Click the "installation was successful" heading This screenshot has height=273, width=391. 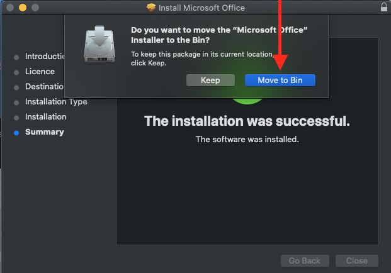pyautogui.click(x=247, y=121)
